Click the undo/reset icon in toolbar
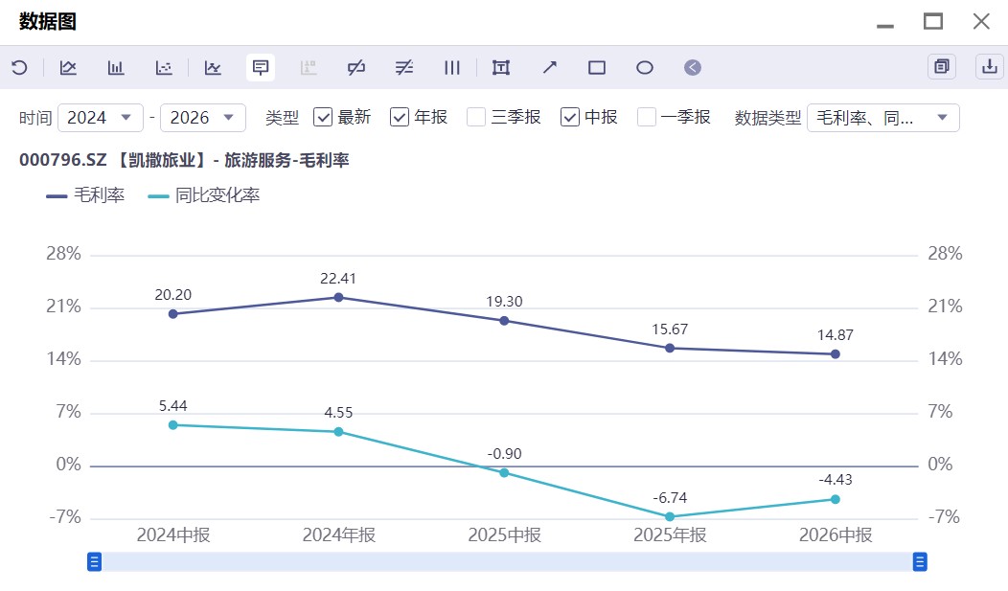The image size is (1008, 591). [19, 67]
